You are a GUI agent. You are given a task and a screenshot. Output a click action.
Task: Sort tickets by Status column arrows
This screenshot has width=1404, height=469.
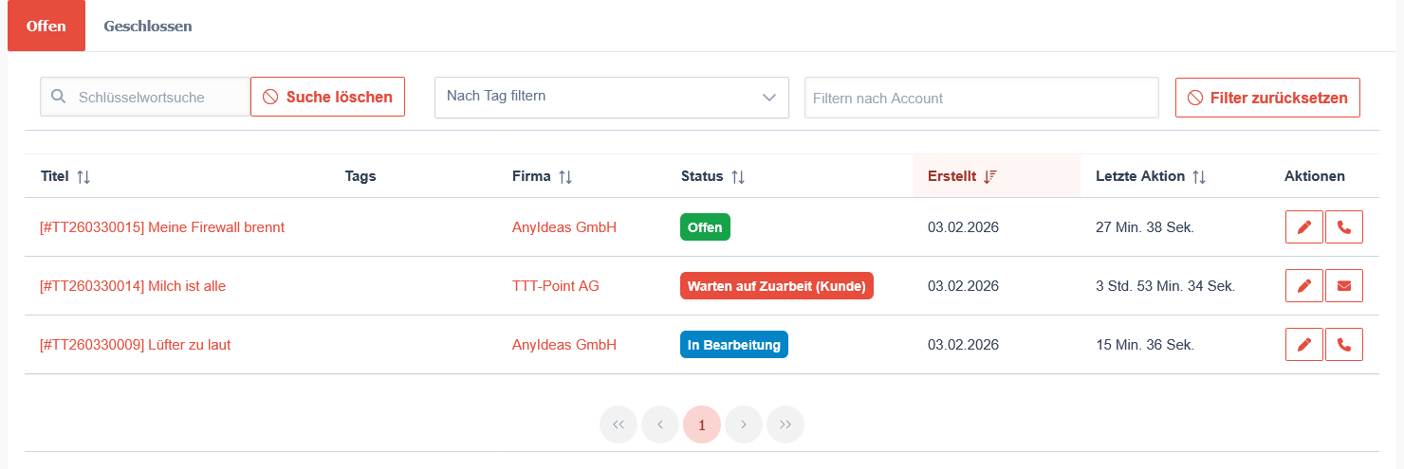click(737, 176)
